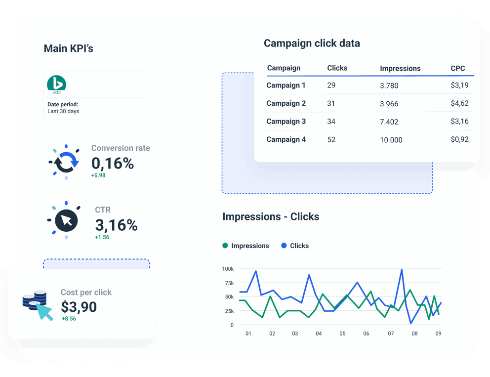
Task: Click the Impressions - Clicks line chart area
Action: tap(341, 296)
